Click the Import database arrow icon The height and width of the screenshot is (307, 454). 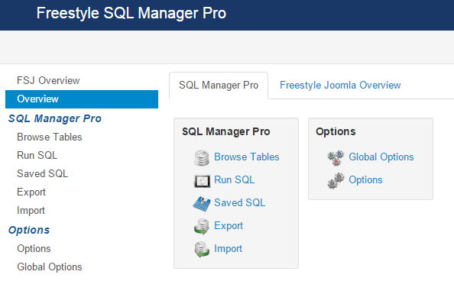202,249
